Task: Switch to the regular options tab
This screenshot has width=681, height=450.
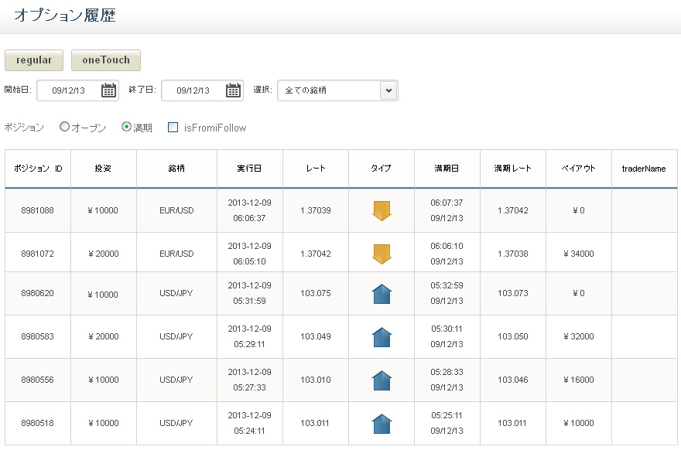Action: coord(34,60)
